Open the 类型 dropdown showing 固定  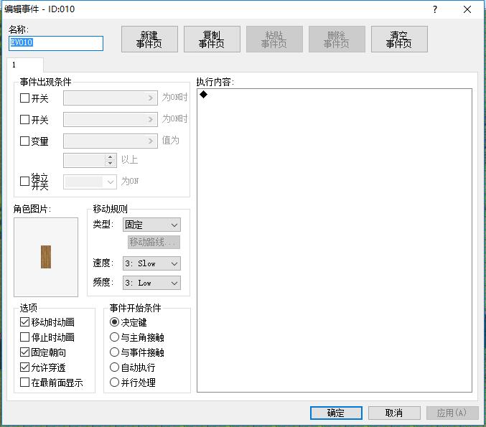151,225
